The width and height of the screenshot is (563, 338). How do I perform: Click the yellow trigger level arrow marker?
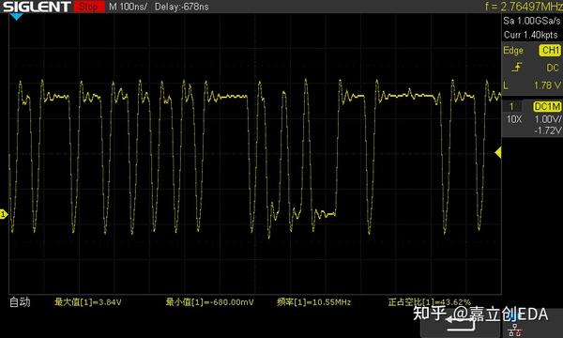click(498, 153)
